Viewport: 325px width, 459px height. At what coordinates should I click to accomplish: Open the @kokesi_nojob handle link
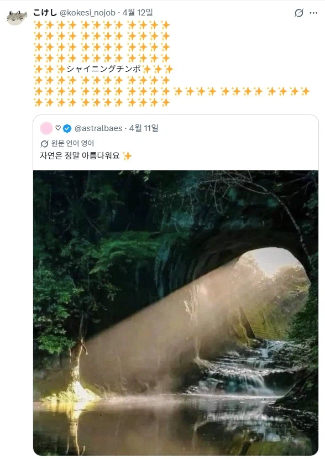[87, 13]
